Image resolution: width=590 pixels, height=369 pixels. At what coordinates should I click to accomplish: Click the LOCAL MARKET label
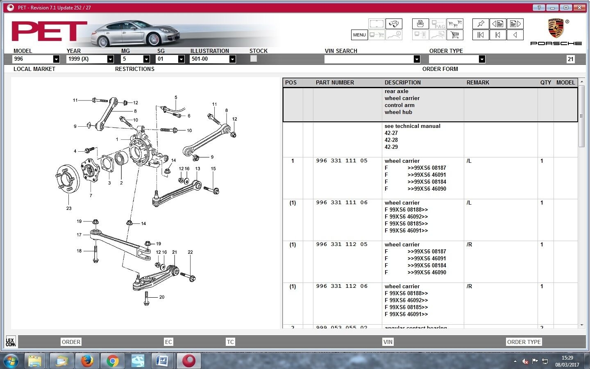(x=34, y=69)
